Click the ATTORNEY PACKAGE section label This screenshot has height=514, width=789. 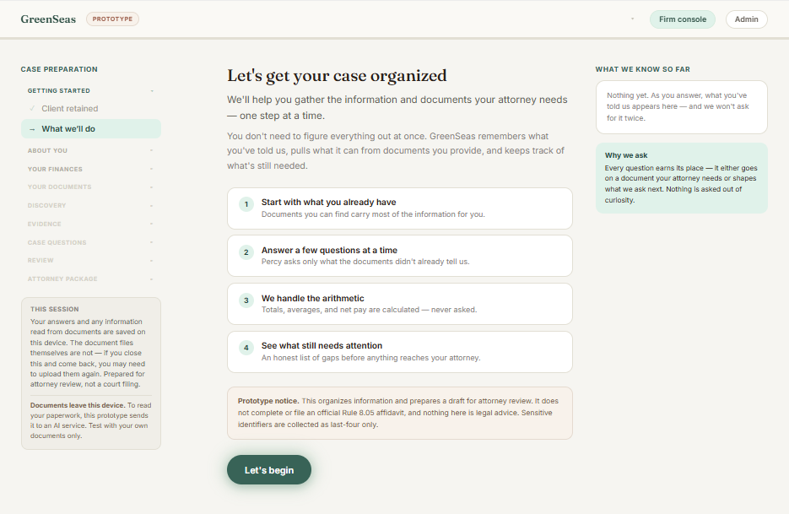(x=62, y=279)
